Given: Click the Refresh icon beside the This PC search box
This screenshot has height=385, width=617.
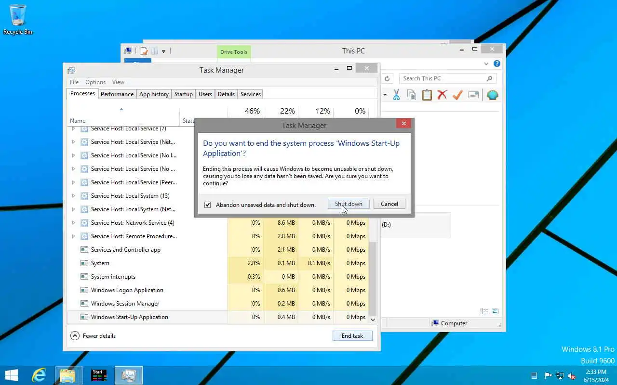Looking at the screenshot, I should 387,78.
